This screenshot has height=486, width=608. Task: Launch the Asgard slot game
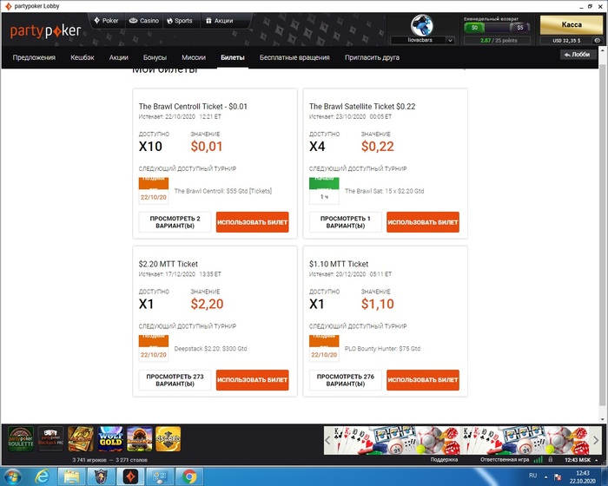click(x=168, y=439)
